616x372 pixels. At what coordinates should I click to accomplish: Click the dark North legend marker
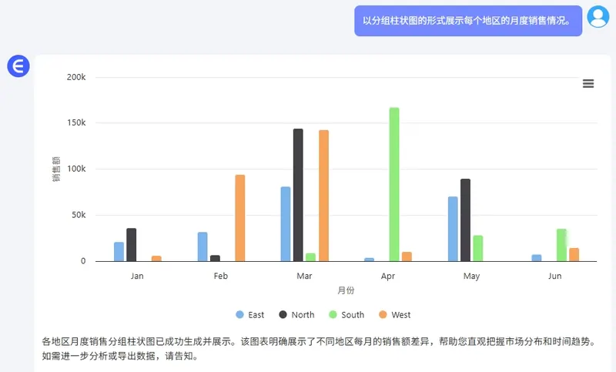tap(283, 315)
